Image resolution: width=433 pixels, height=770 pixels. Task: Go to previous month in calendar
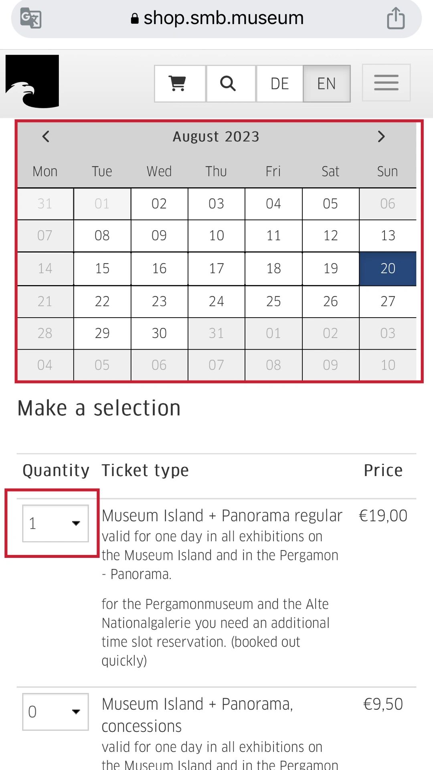point(46,137)
